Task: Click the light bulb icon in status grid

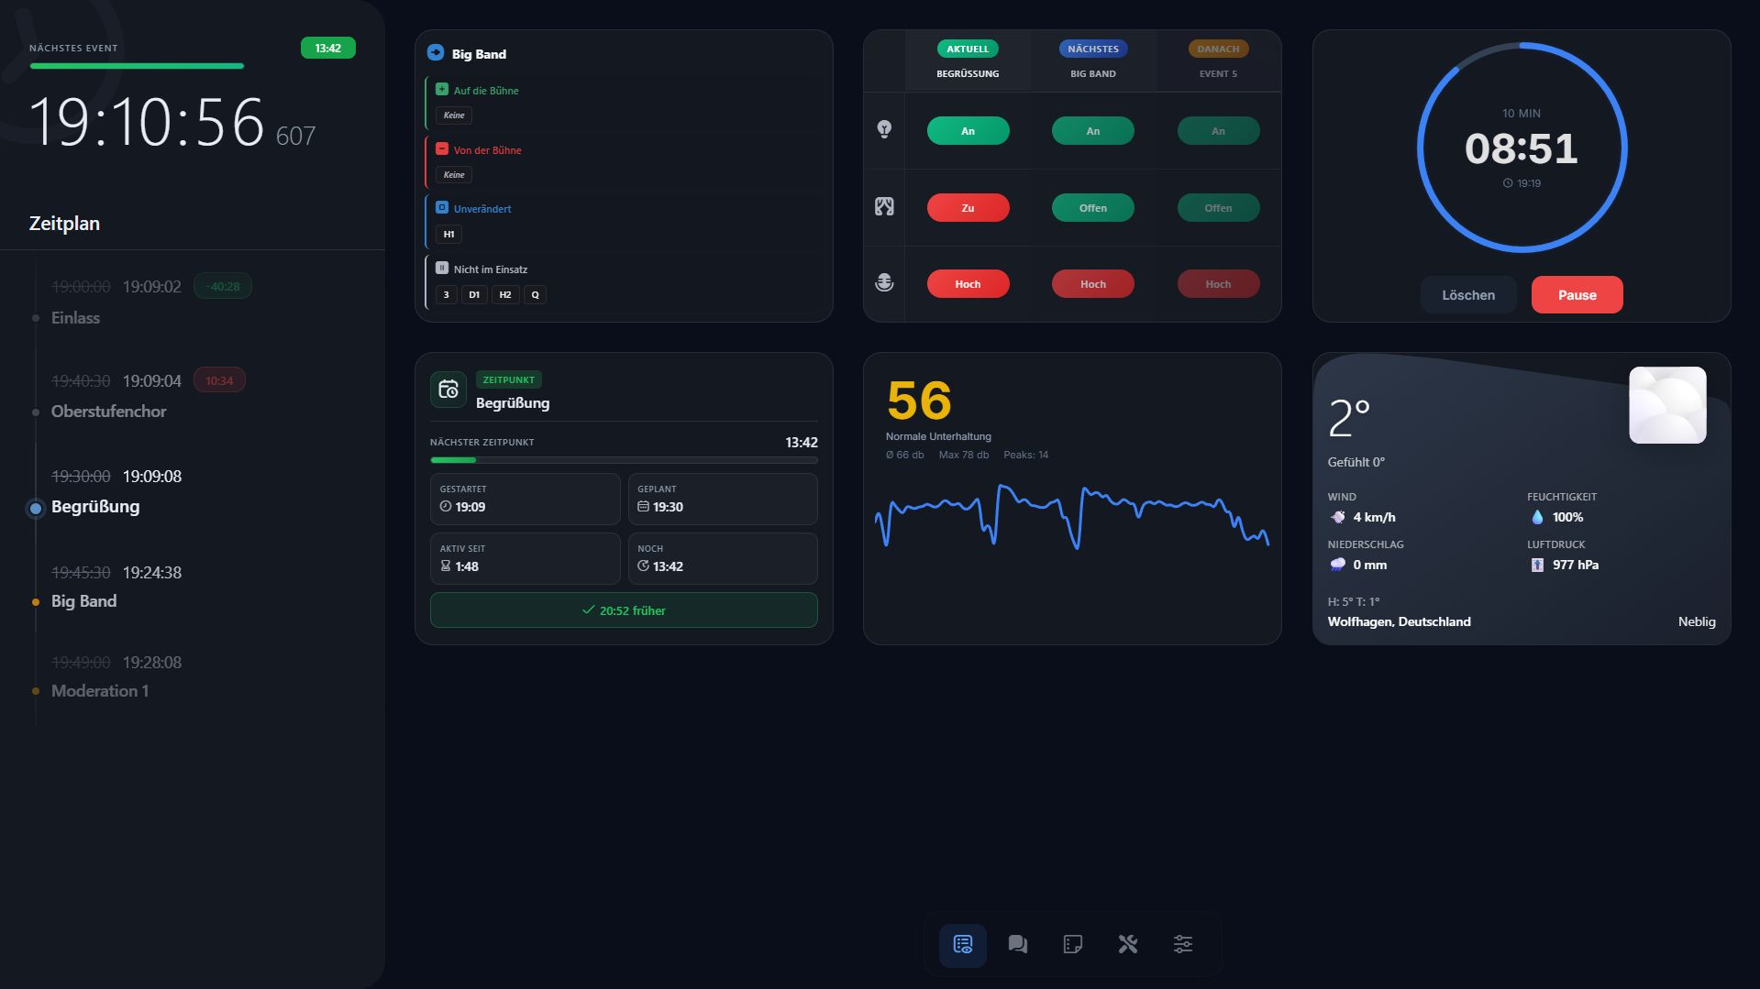Action: coord(883,130)
